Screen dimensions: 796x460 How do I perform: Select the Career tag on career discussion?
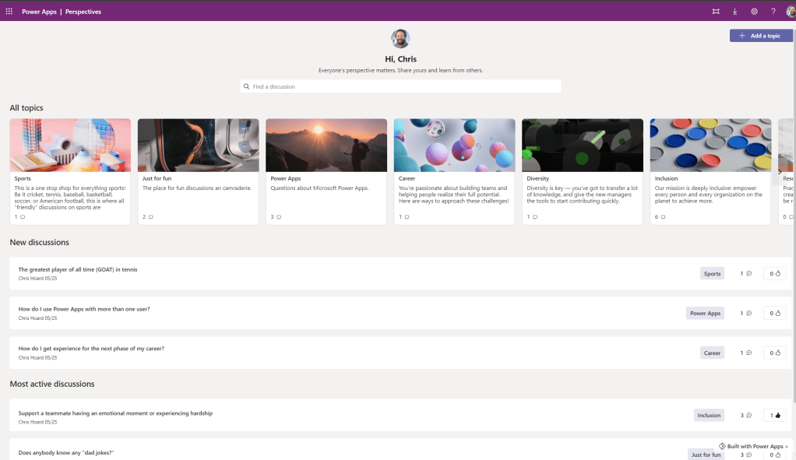coord(712,353)
